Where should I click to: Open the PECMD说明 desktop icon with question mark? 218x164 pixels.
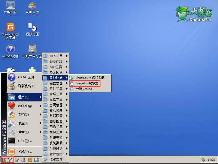pyautogui.click(x=10, y=51)
